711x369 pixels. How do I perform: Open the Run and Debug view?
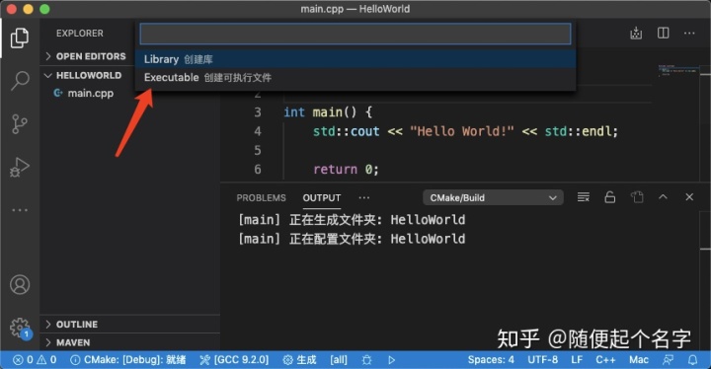point(20,167)
